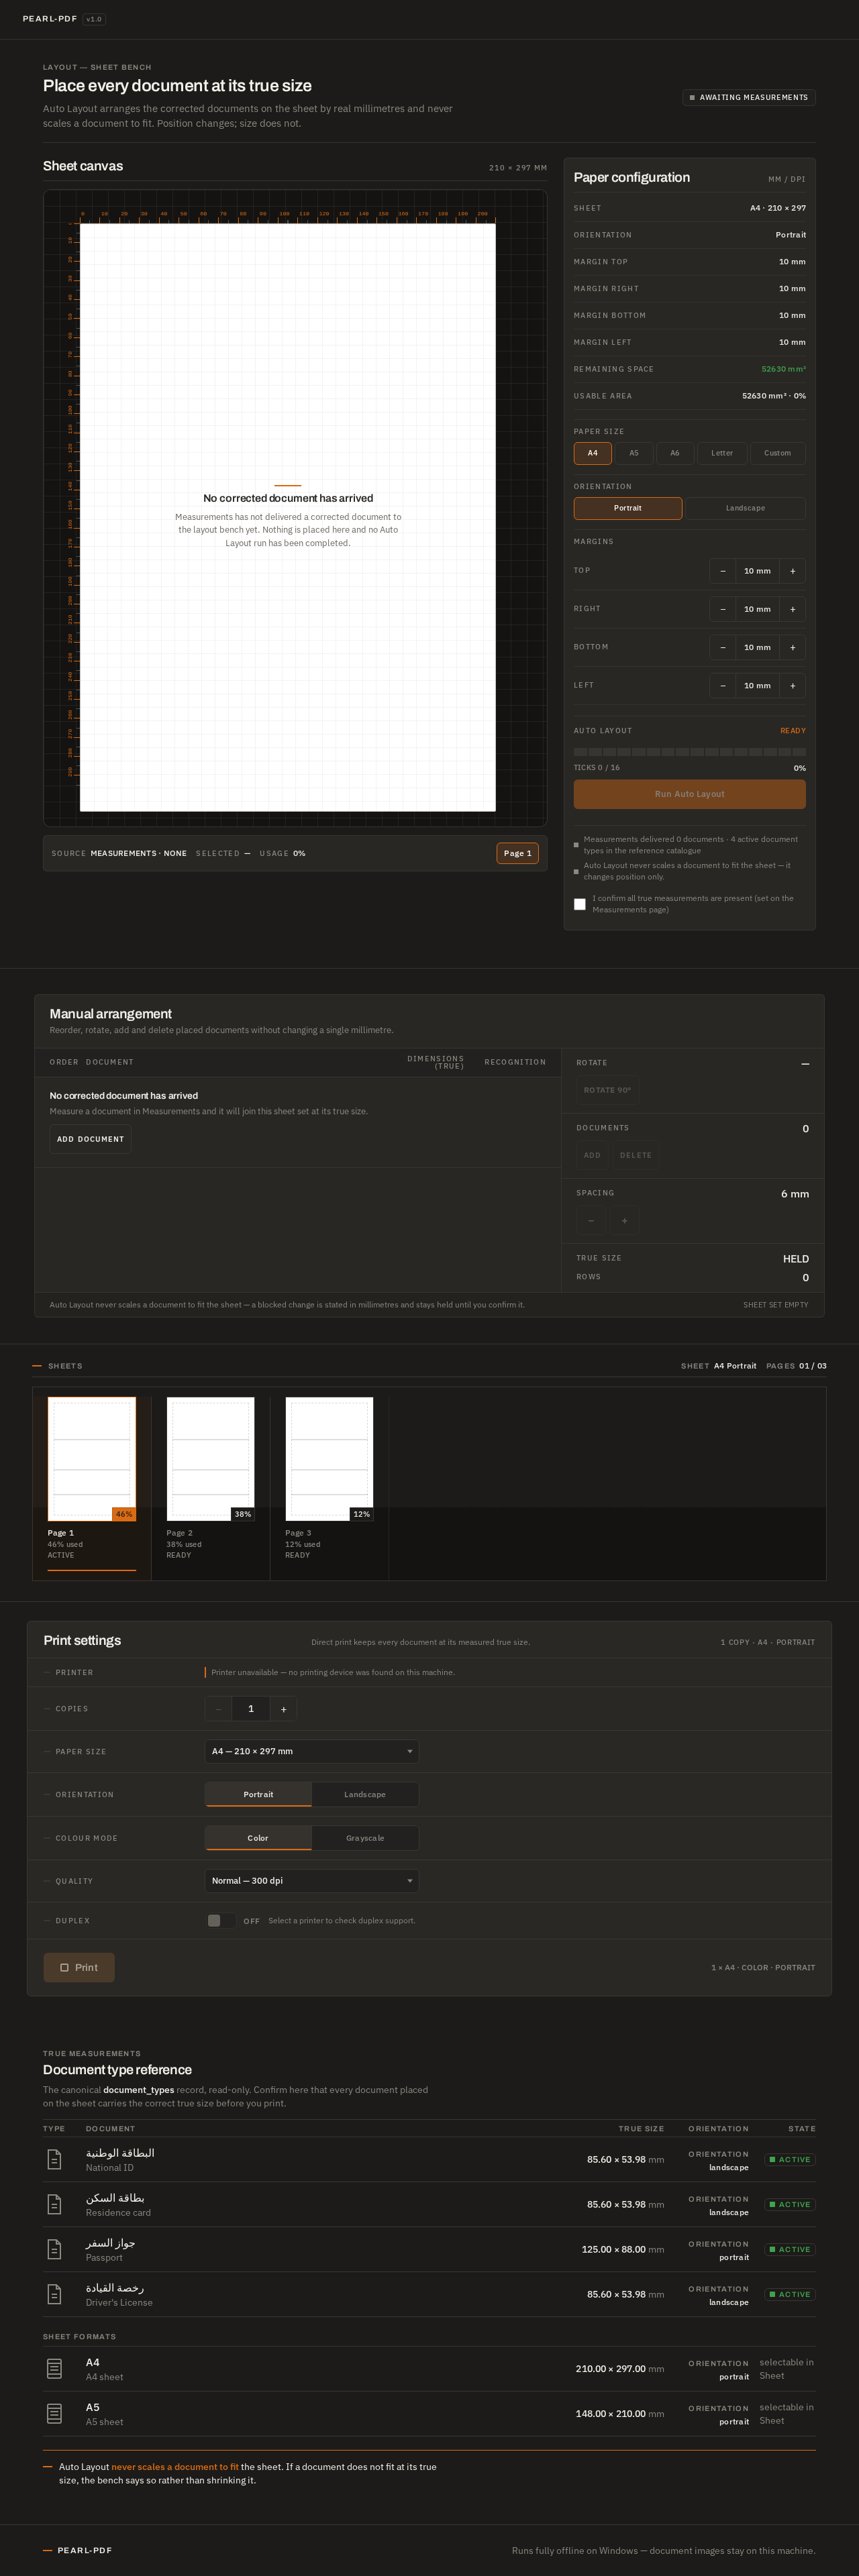The height and width of the screenshot is (2576, 859).
Task: Increase the top margin with plus
Action: [793, 571]
